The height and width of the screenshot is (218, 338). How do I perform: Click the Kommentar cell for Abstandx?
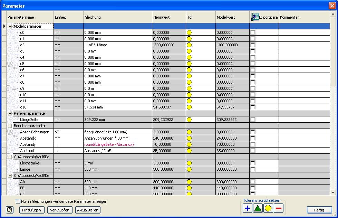[304, 138]
